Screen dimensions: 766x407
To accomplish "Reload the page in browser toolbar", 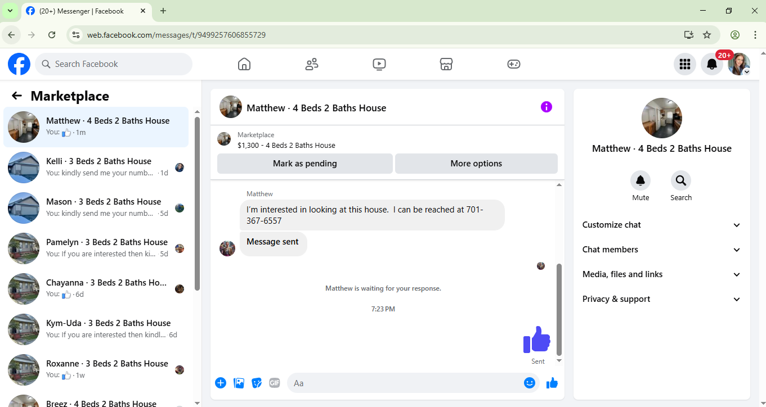I will pos(52,35).
